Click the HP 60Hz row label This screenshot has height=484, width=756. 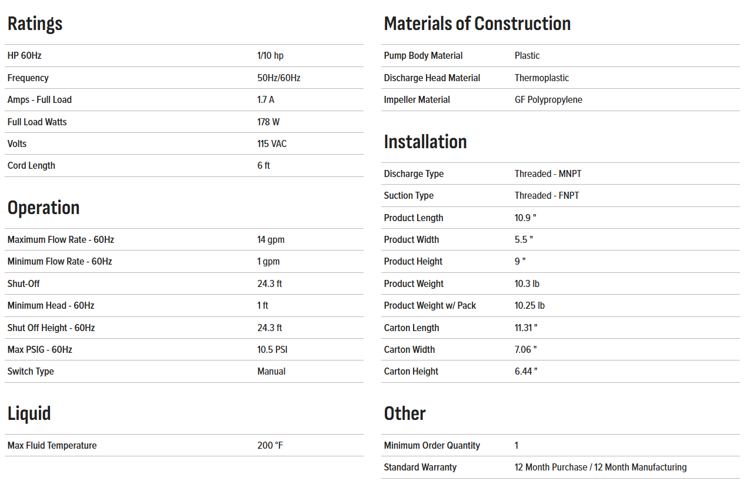click(x=24, y=56)
